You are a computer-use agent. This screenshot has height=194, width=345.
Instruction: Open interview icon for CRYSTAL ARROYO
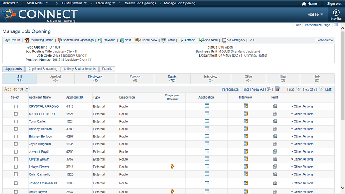[246, 106]
